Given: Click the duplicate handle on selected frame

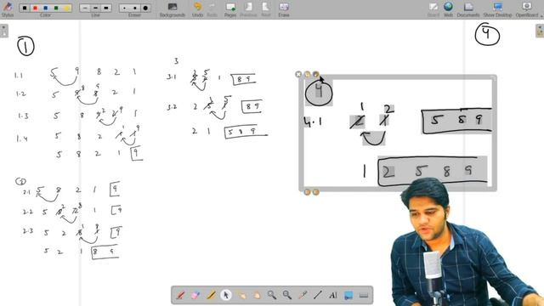Looking at the screenshot, I should pyautogui.click(x=307, y=74).
